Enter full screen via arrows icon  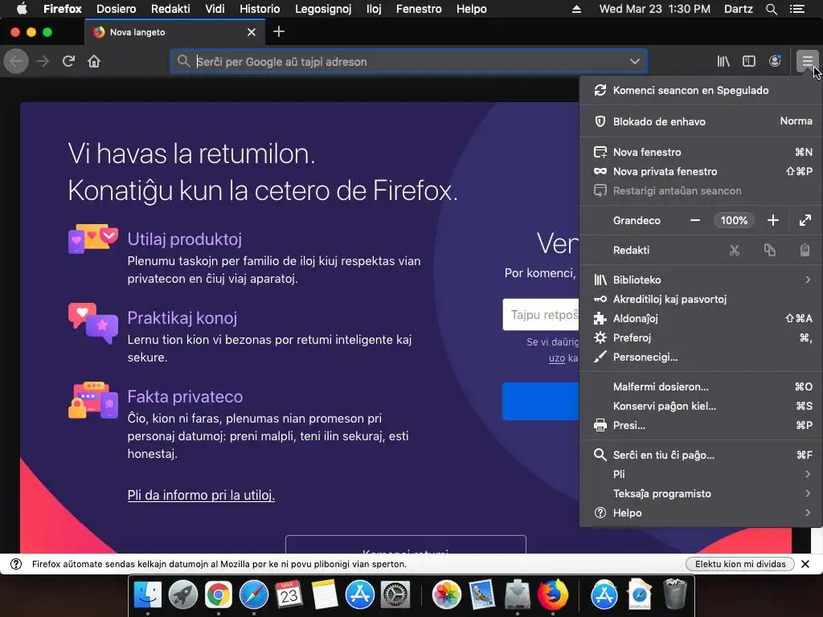coord(805,220)
